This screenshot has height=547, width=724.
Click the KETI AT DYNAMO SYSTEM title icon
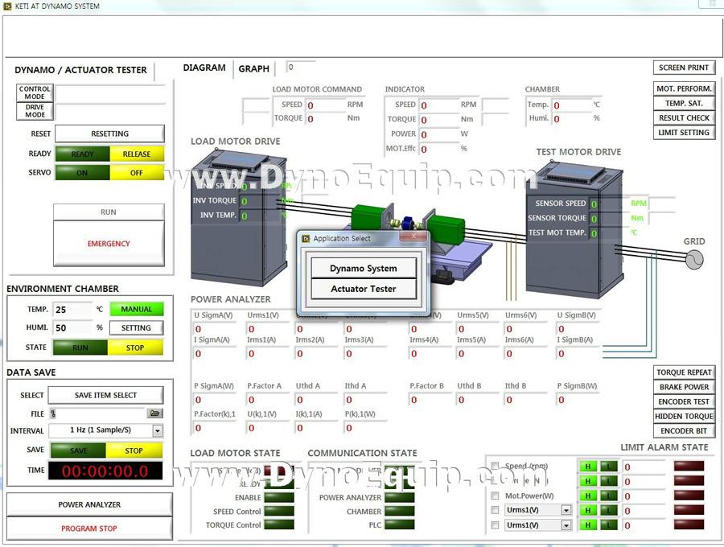pyautogui.click(x=8, y=6)
